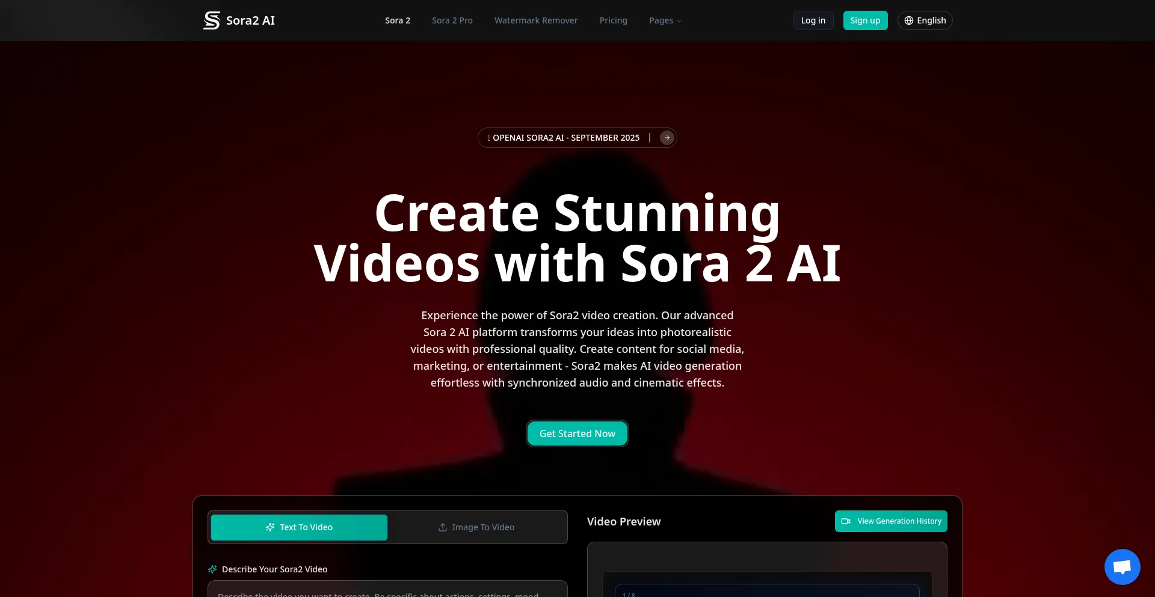
Task: Click the Get Started Now button
Action: point(577,433)
